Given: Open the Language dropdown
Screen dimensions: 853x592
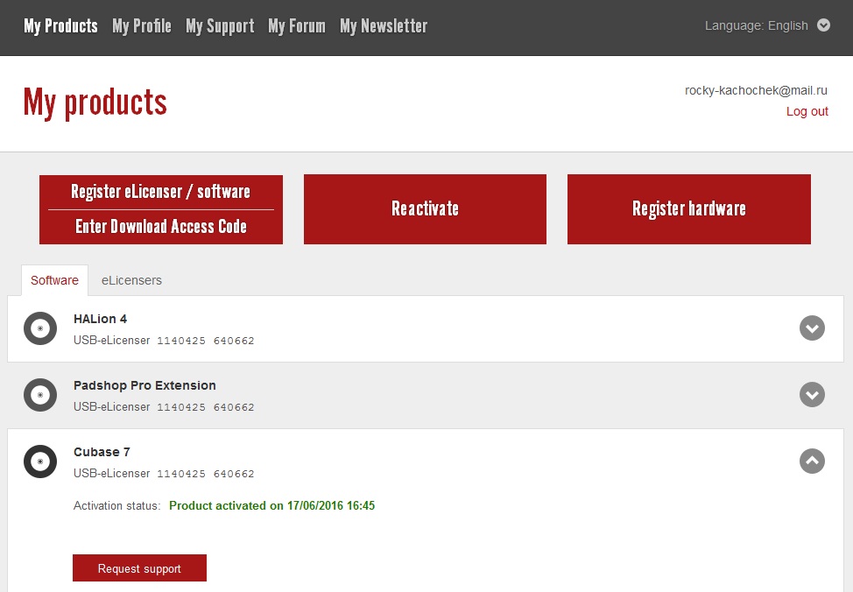Looking at the screenshot, I should [x=822, y=25].
